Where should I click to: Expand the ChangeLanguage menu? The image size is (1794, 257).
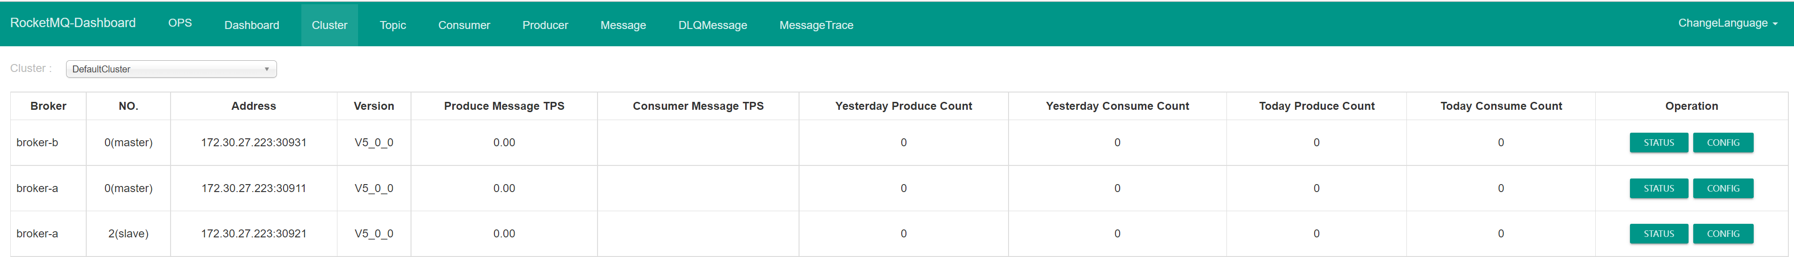tap(1727, 24)
